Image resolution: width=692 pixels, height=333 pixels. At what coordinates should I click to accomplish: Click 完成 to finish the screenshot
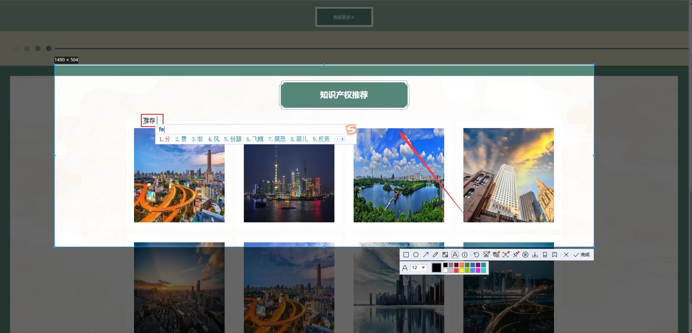click(x=581, y=255)
